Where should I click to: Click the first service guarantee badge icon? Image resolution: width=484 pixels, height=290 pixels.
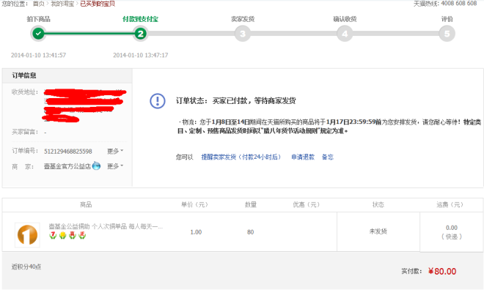click(x=53, y=236)
